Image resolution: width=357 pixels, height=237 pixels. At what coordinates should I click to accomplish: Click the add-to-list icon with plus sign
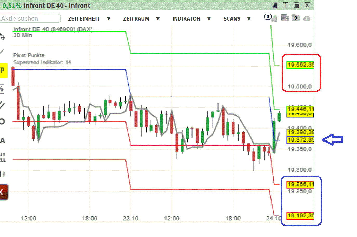tap(285, 18)
